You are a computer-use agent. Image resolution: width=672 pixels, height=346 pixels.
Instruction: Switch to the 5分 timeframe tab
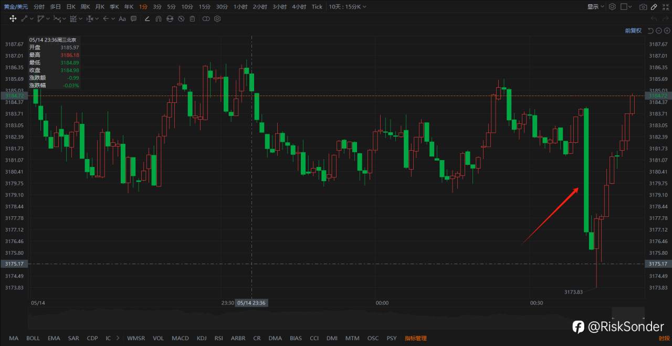tap(172, 7)
